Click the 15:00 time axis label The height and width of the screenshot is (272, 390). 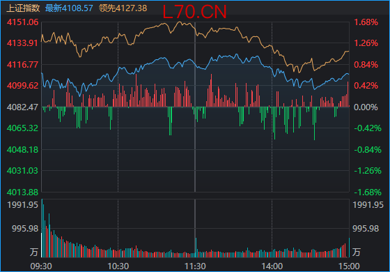pos(349,266)
